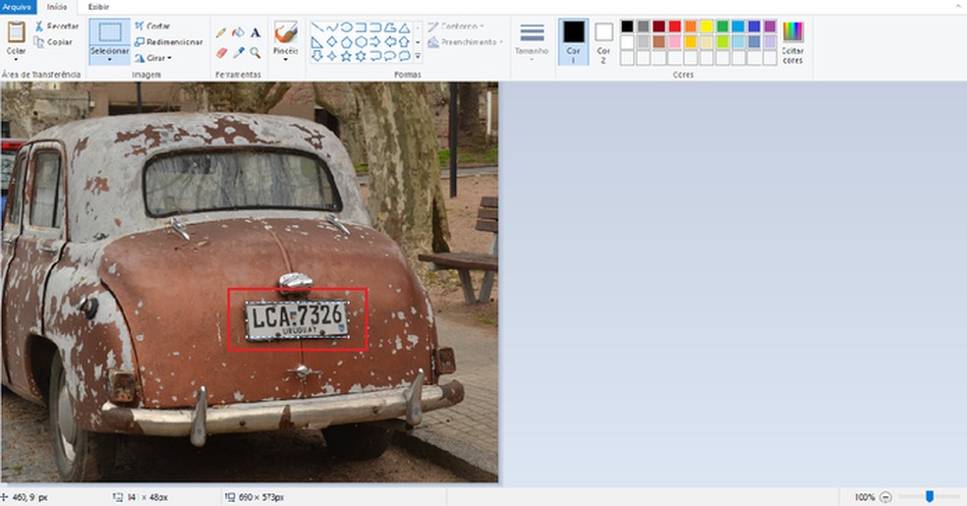Pick the red color swatch
Image resolution: width=967 pixels, height=506 pixels.
675,27
